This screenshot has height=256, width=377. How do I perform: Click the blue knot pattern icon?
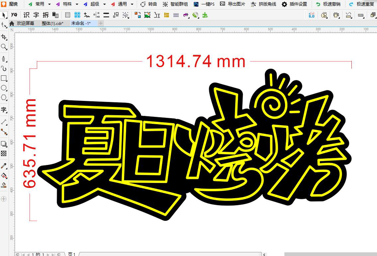pyautogui.click(x=77, y=15)
